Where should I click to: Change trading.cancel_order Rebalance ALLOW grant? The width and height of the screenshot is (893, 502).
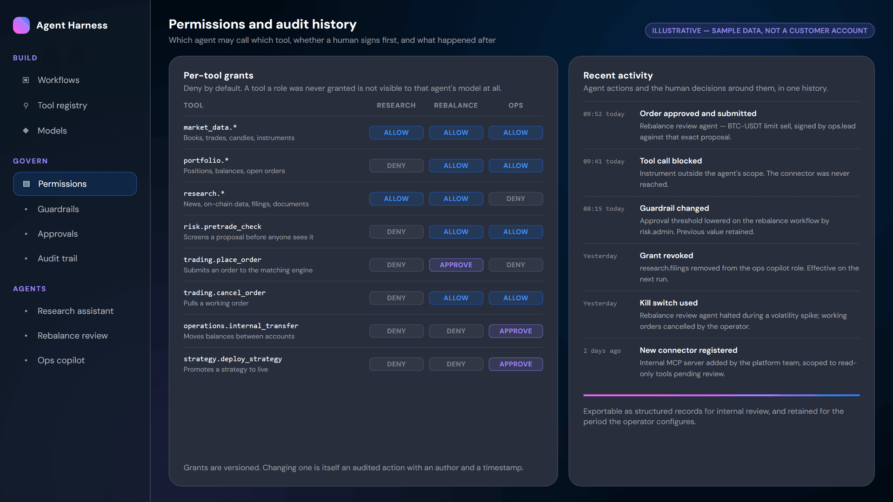[456, 298]
